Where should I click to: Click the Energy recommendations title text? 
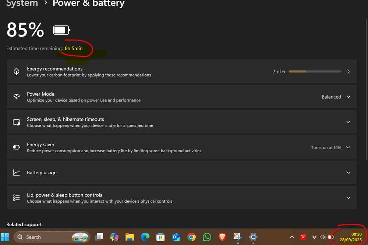(x=55, y=69)
